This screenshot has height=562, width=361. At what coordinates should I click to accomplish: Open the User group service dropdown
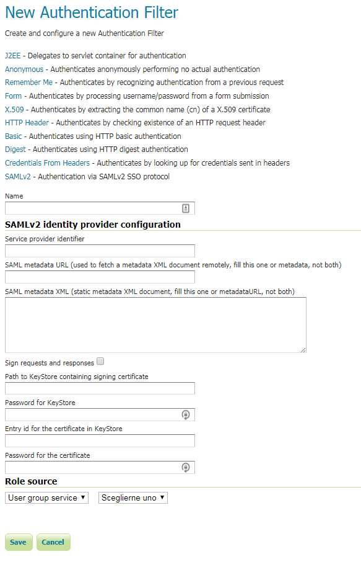tap(46, 497)
